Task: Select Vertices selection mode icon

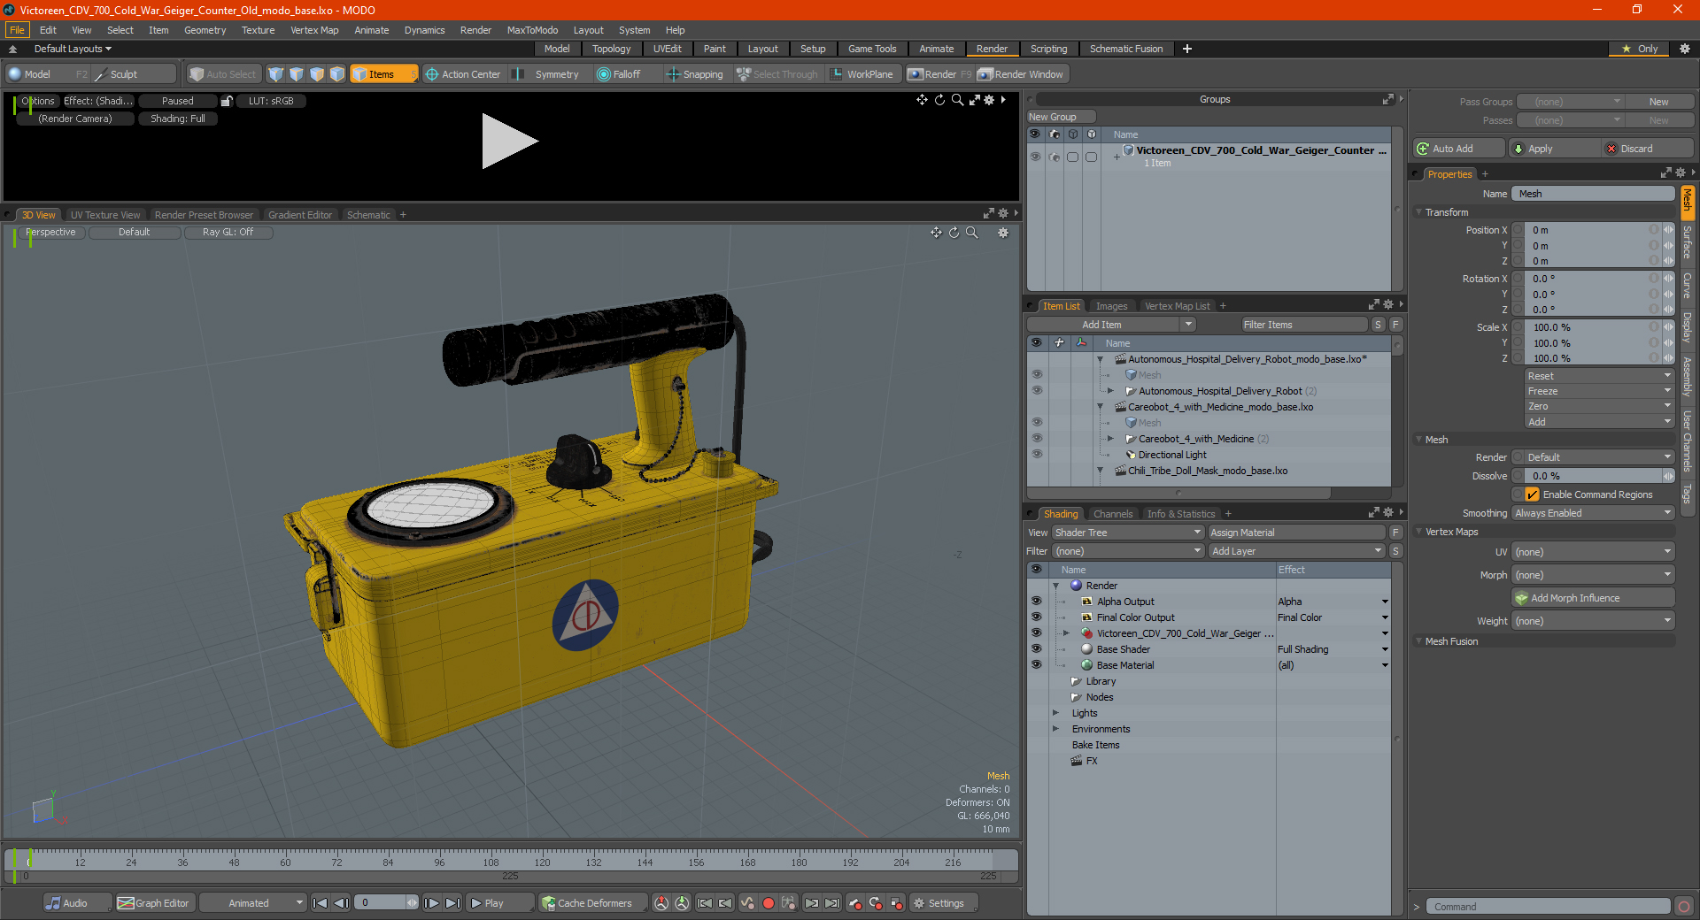Action: tap(276, 74)
